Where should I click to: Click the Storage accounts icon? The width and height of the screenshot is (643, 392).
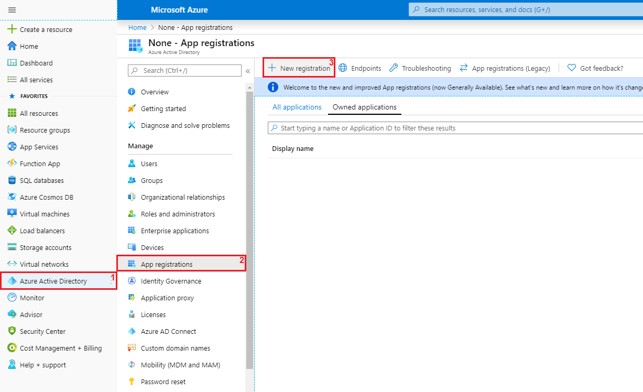pos(12,247)
